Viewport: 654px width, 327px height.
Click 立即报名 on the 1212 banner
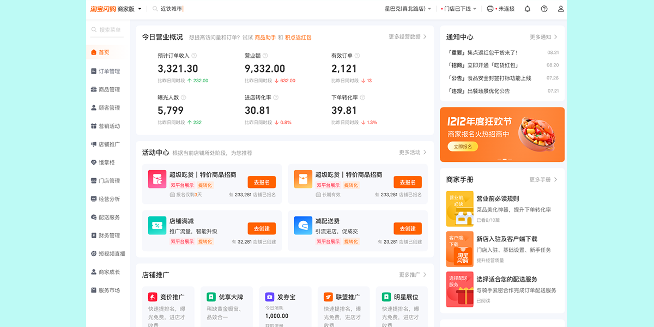463,147
